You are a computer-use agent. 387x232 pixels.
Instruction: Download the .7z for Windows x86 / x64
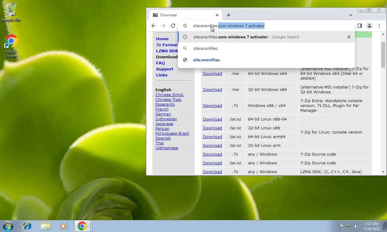click(212, 105)
